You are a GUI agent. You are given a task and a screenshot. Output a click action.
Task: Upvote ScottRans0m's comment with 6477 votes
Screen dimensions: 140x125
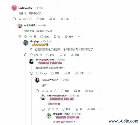click(x=20, y=19)
